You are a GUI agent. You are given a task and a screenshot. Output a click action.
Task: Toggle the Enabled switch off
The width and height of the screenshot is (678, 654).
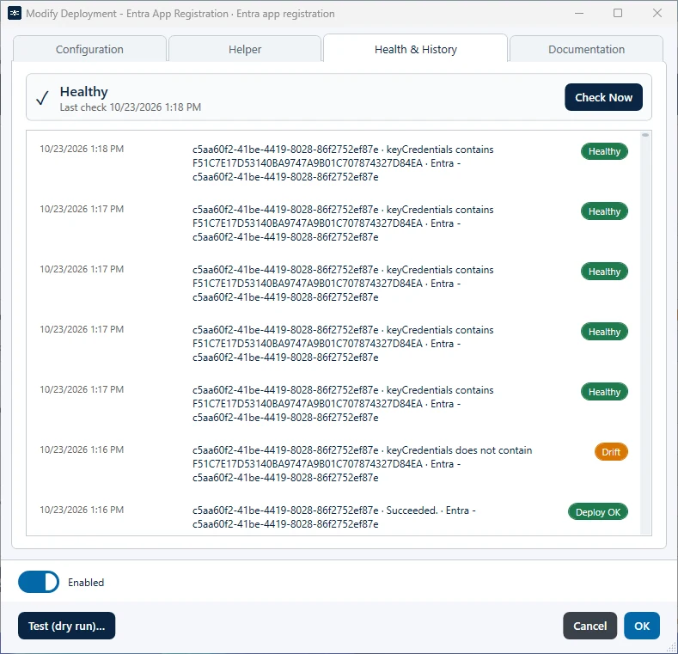coord(39,582)
